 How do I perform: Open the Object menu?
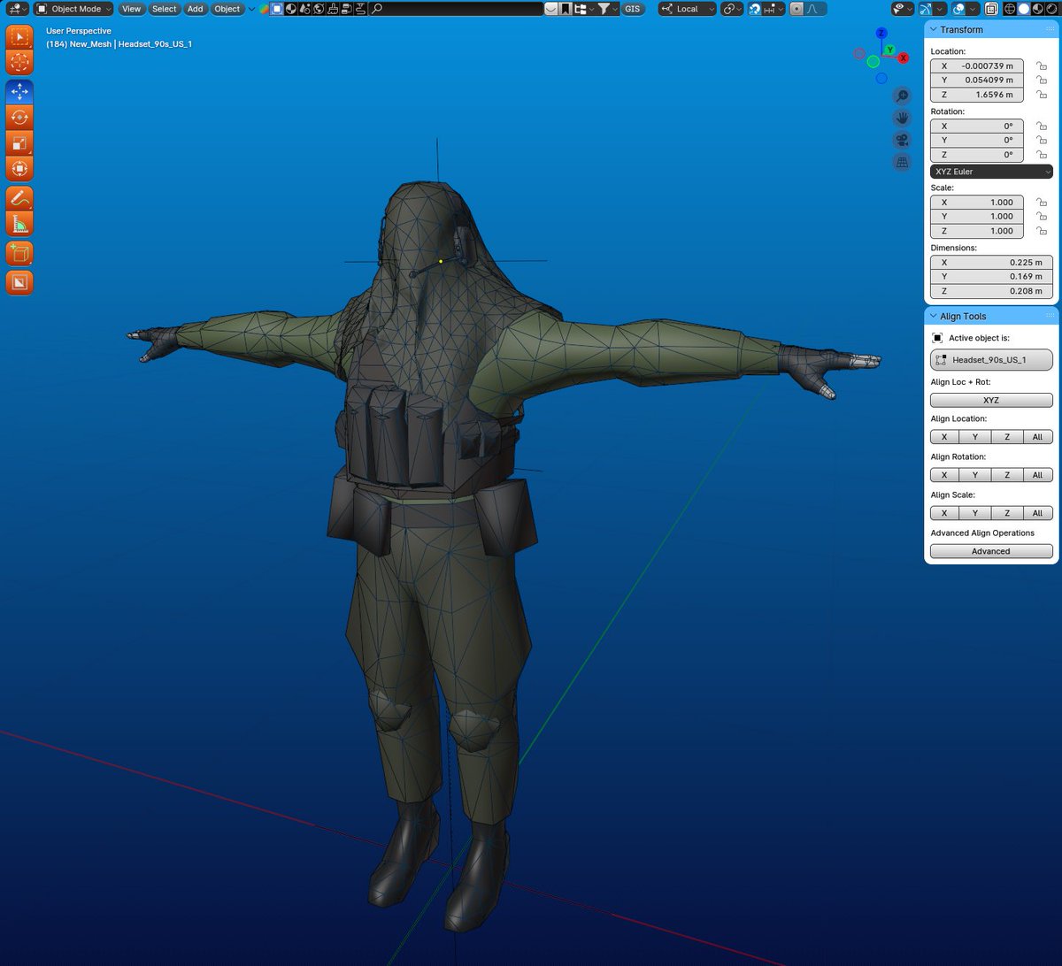(x=227, y=9)
